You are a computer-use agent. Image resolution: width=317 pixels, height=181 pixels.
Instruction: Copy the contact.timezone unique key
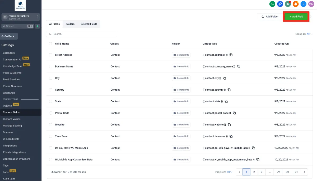(231, 136)
